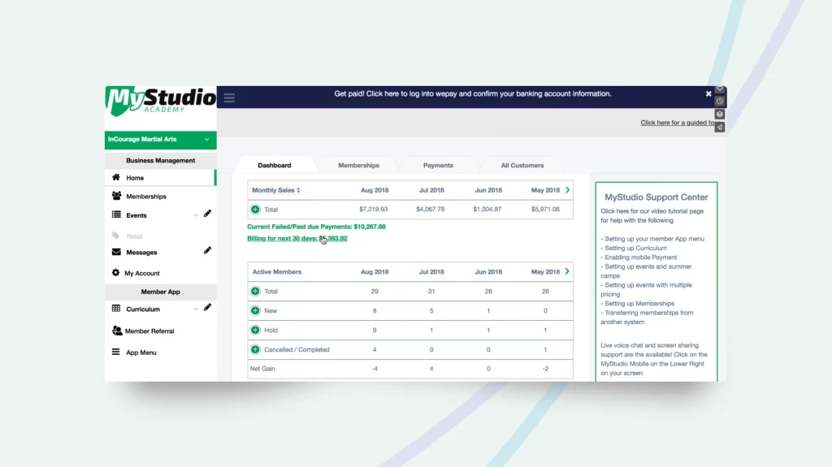Click the Curriculum grid icon

[x=116, y=309]
